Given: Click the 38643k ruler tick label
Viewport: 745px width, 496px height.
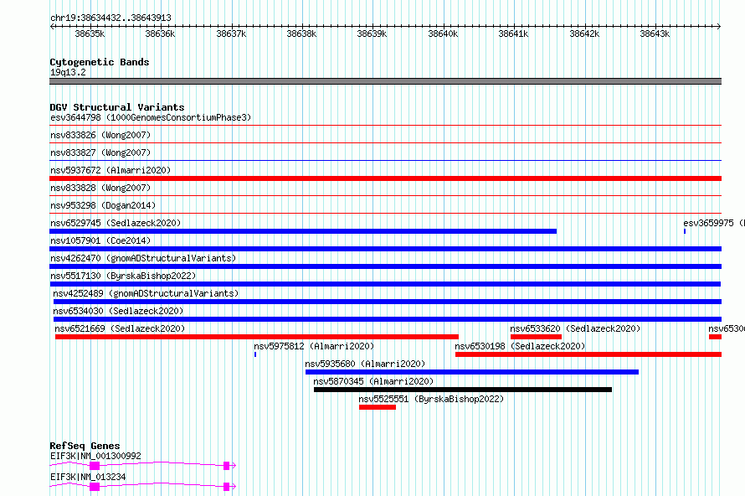Looking at the screenshot, I should coord(655,34).
